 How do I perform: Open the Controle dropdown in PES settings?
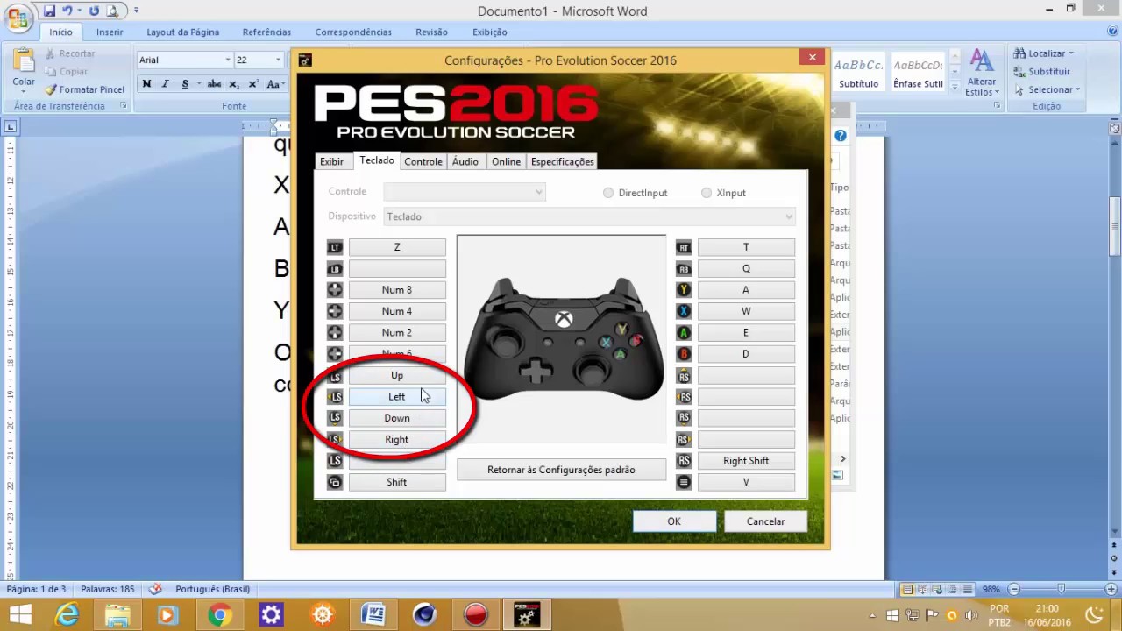click(x=465, y=192)
